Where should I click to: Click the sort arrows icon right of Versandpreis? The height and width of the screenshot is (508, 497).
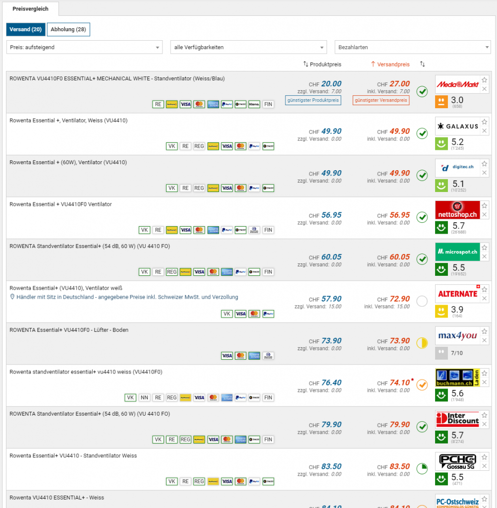coord(422,64)
